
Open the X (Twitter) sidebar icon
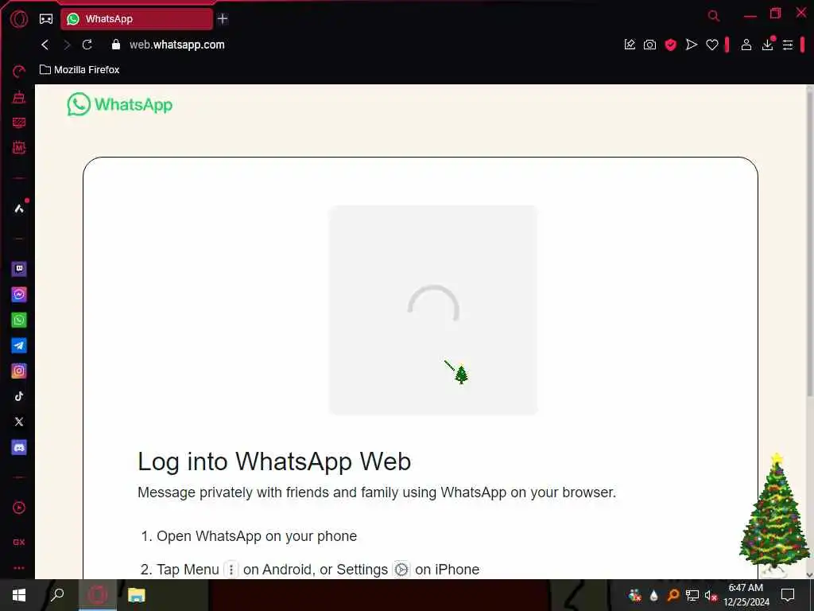click(x=19, y=422)
